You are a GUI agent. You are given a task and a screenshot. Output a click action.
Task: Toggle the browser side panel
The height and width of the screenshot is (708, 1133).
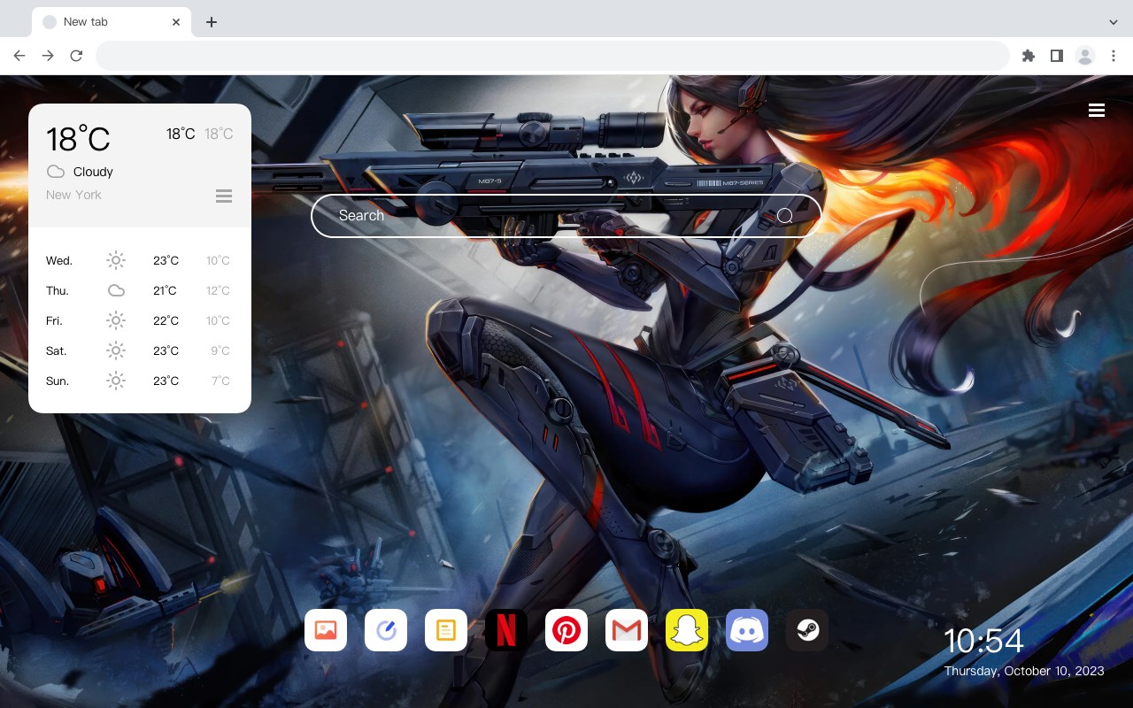[x=1056, y=56]
